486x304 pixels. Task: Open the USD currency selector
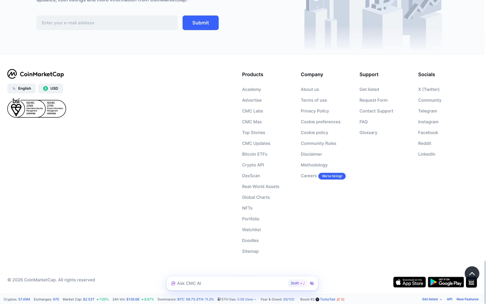pyautogui.click(x=50, y=88)
